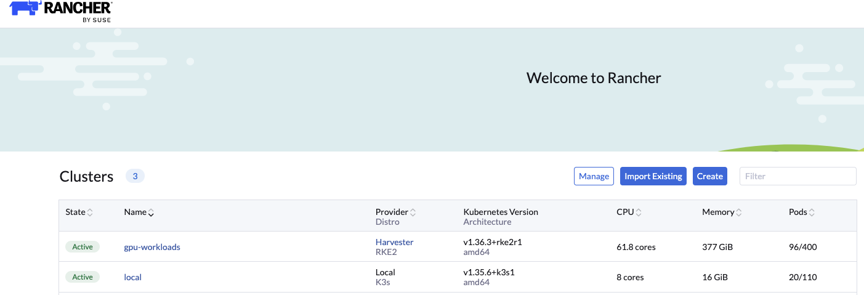Click the 16 GiB memory value

click(x=715, y=277)
